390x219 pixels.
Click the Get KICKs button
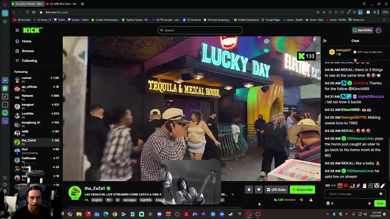362,30
